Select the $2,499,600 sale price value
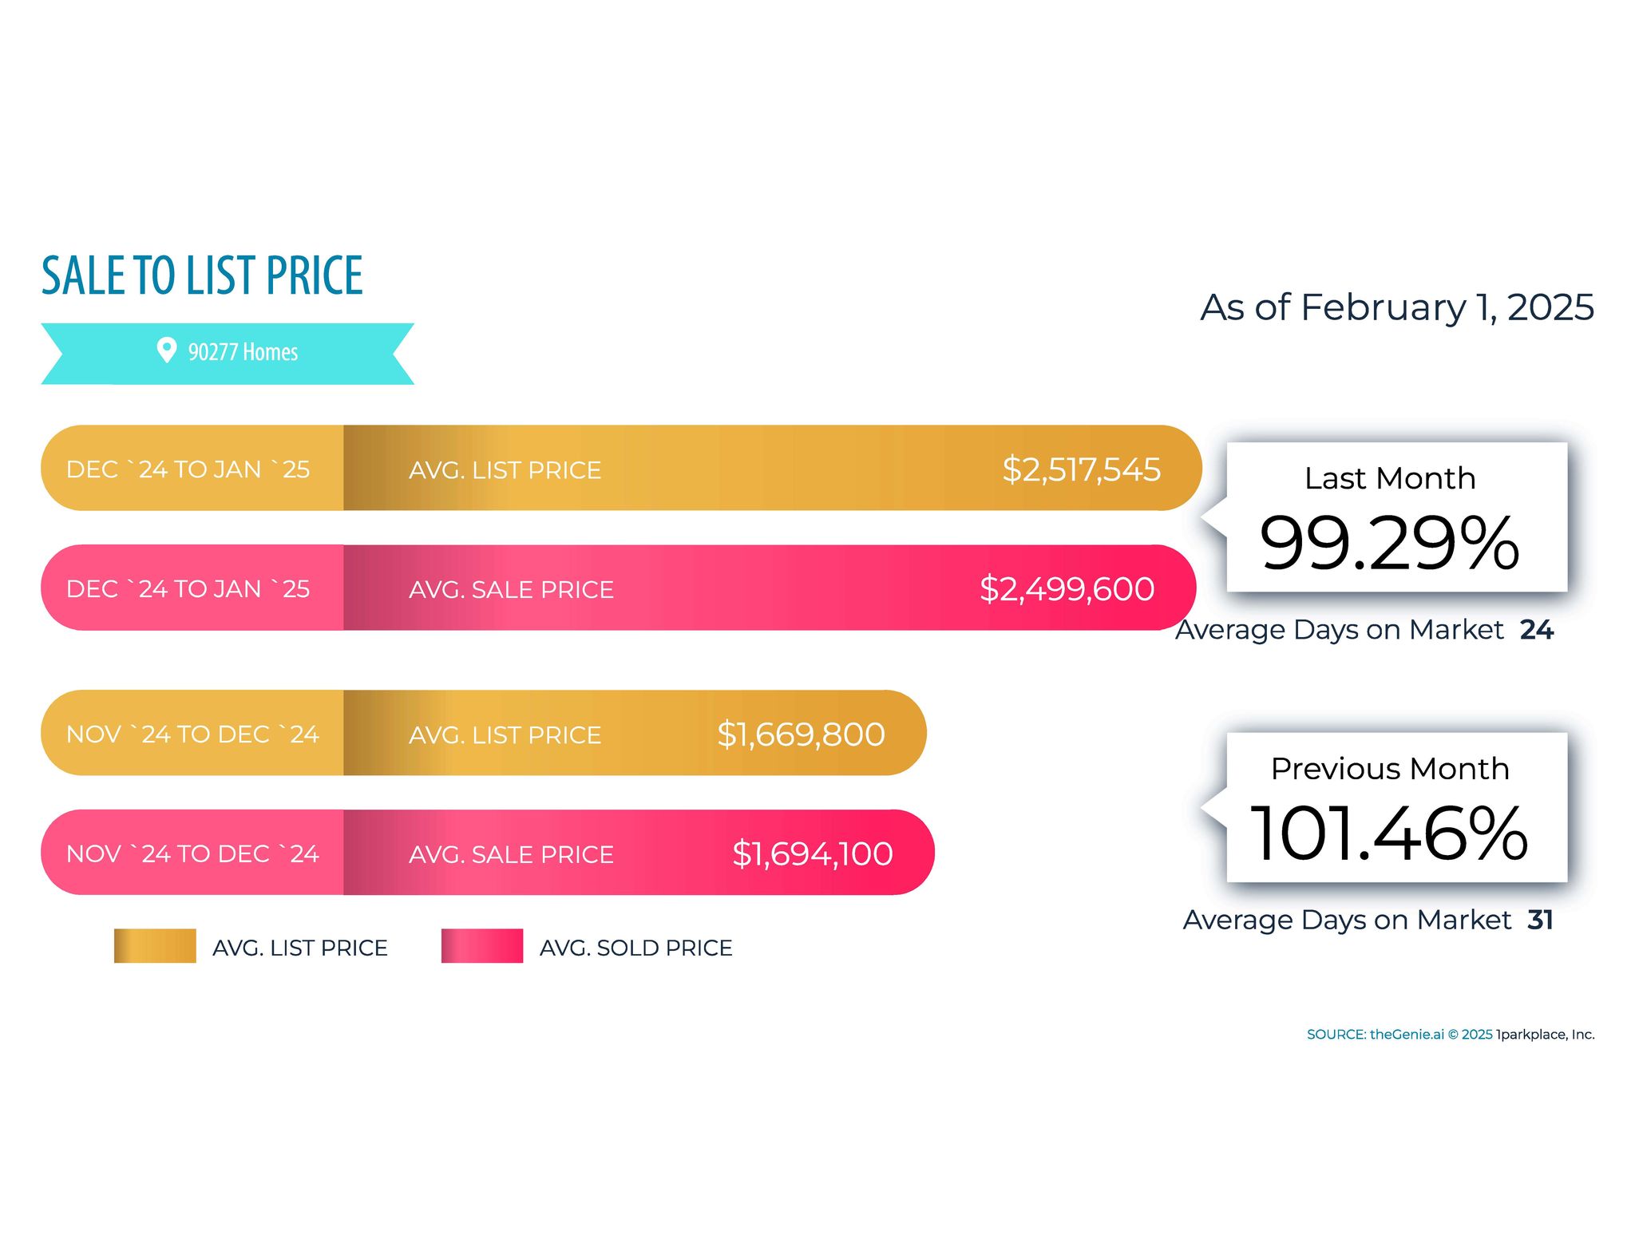Screen dimensions: 1635x1259 coord(1067,589)
